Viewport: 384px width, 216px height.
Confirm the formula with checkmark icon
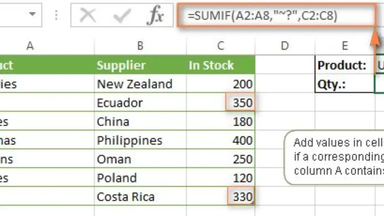point(122,15)
